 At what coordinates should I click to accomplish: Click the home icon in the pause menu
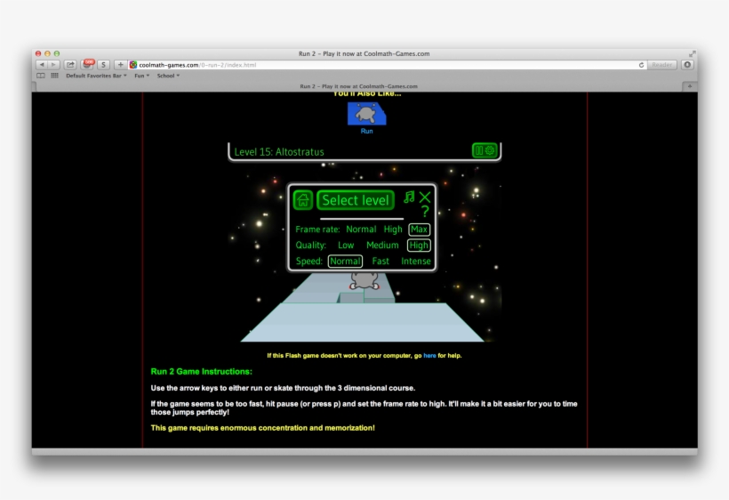[x=302, y=200]
